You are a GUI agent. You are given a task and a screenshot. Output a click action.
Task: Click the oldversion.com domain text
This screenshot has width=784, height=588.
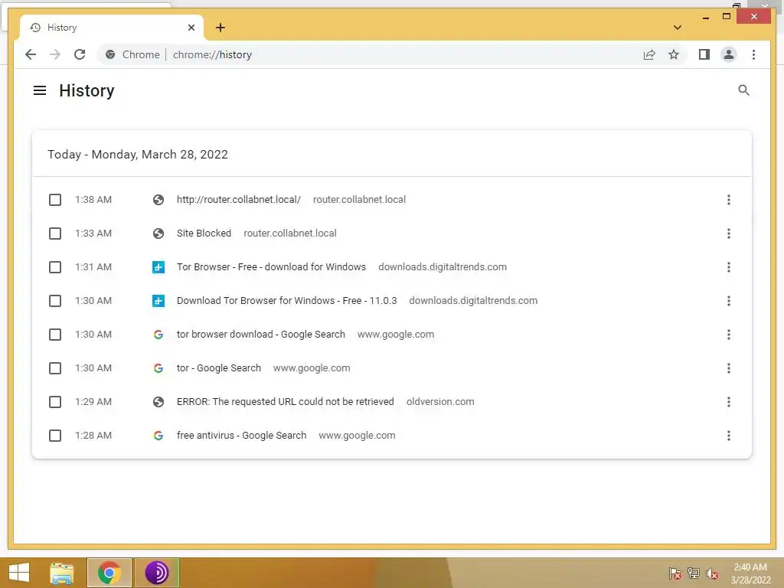tap(440, 401)
